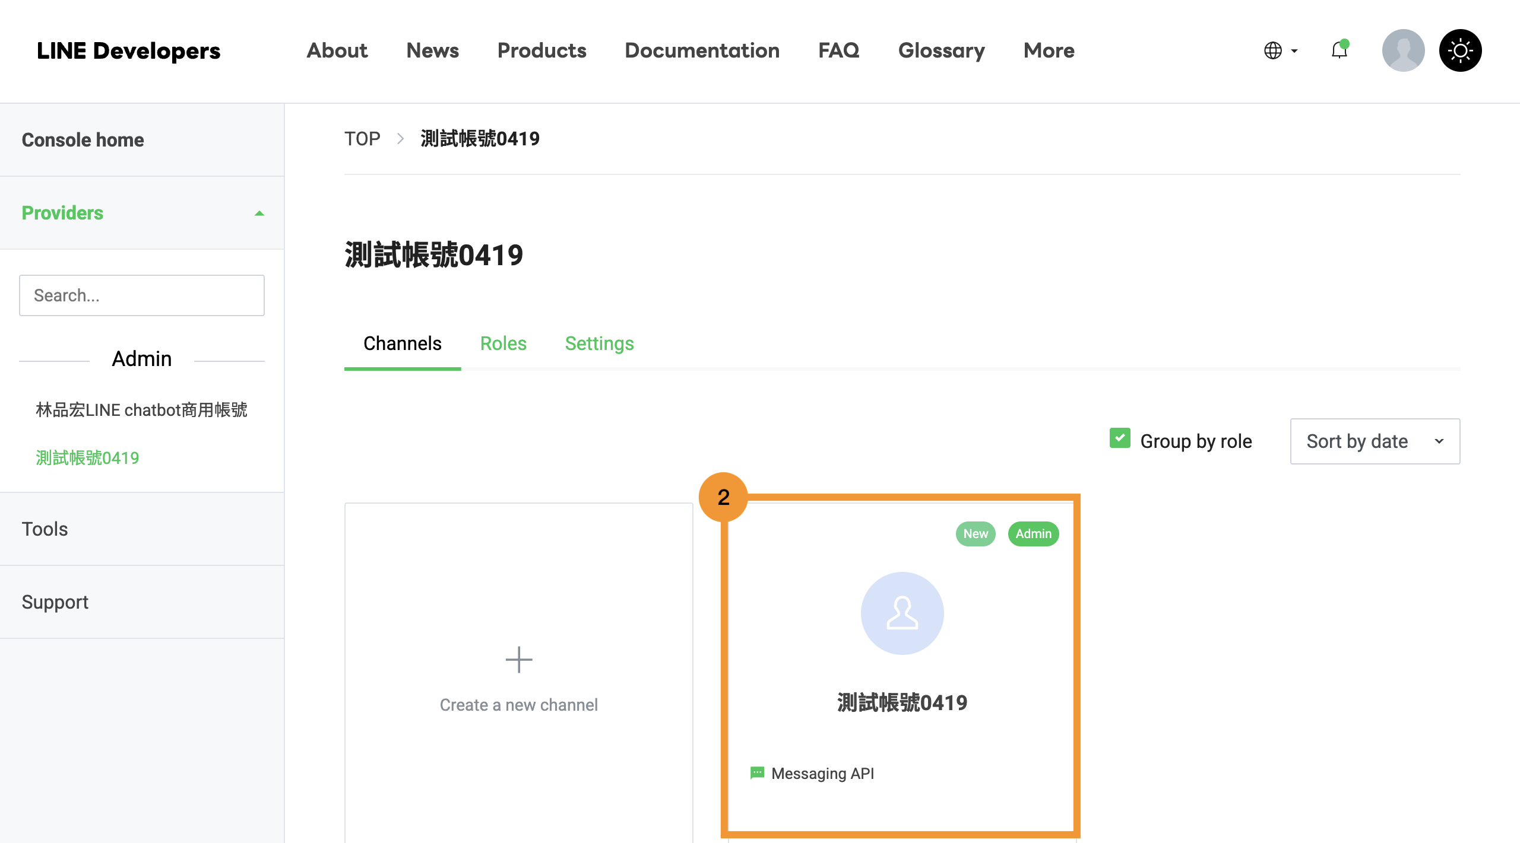Click the Messaging API chat bubble icon
This screenshot has height=843, width=1520.
[x=757, y=773]
